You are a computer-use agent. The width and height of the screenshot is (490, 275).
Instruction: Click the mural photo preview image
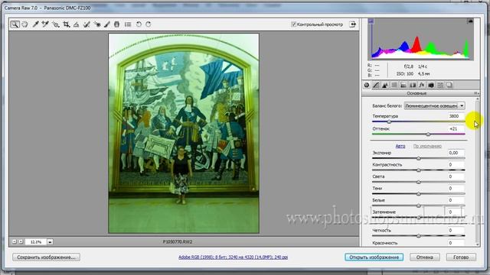[184, 133]
